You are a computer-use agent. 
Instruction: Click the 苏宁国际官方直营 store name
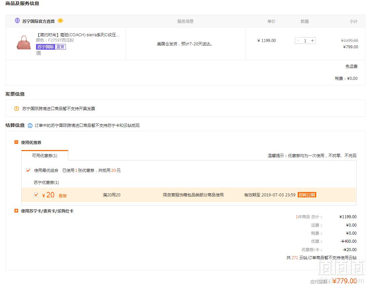38,21
